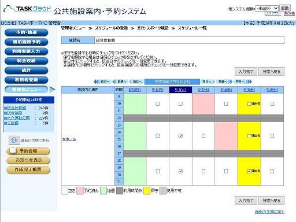Click the TASKクラウド cloud logo

(27, 9)
